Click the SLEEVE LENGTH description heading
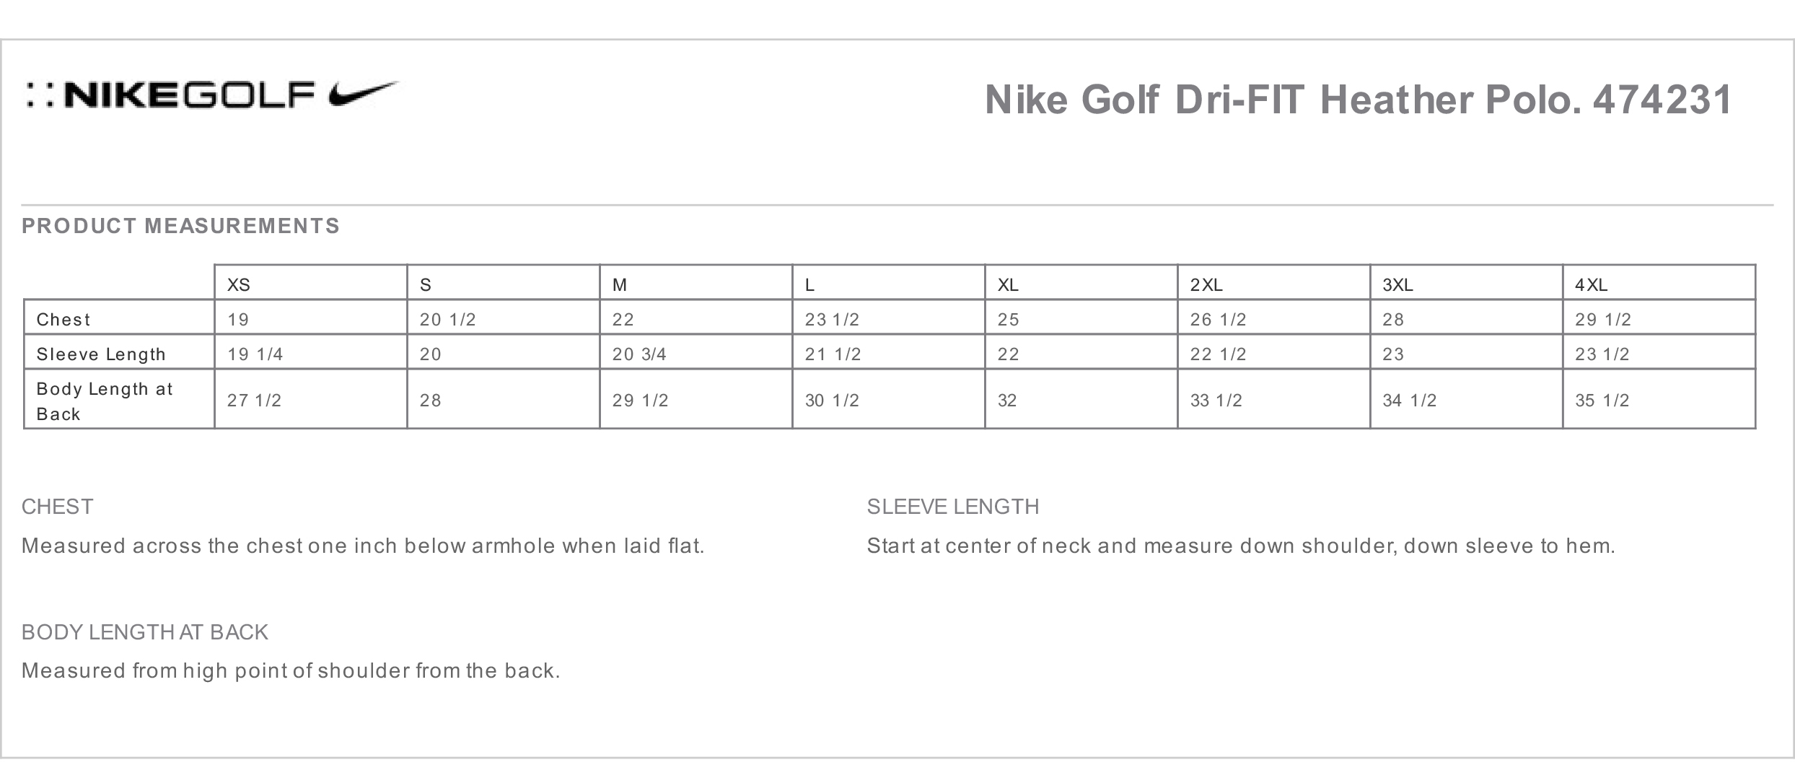The width and height of the screenshot is (1795, 778). 952,507
